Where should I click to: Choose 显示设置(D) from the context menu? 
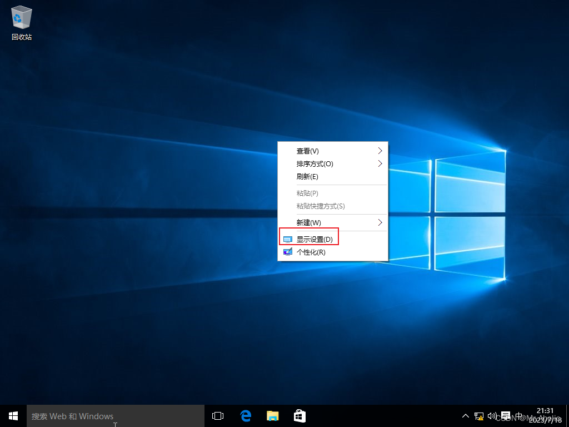pyautogui.click(x=333, y=239)
